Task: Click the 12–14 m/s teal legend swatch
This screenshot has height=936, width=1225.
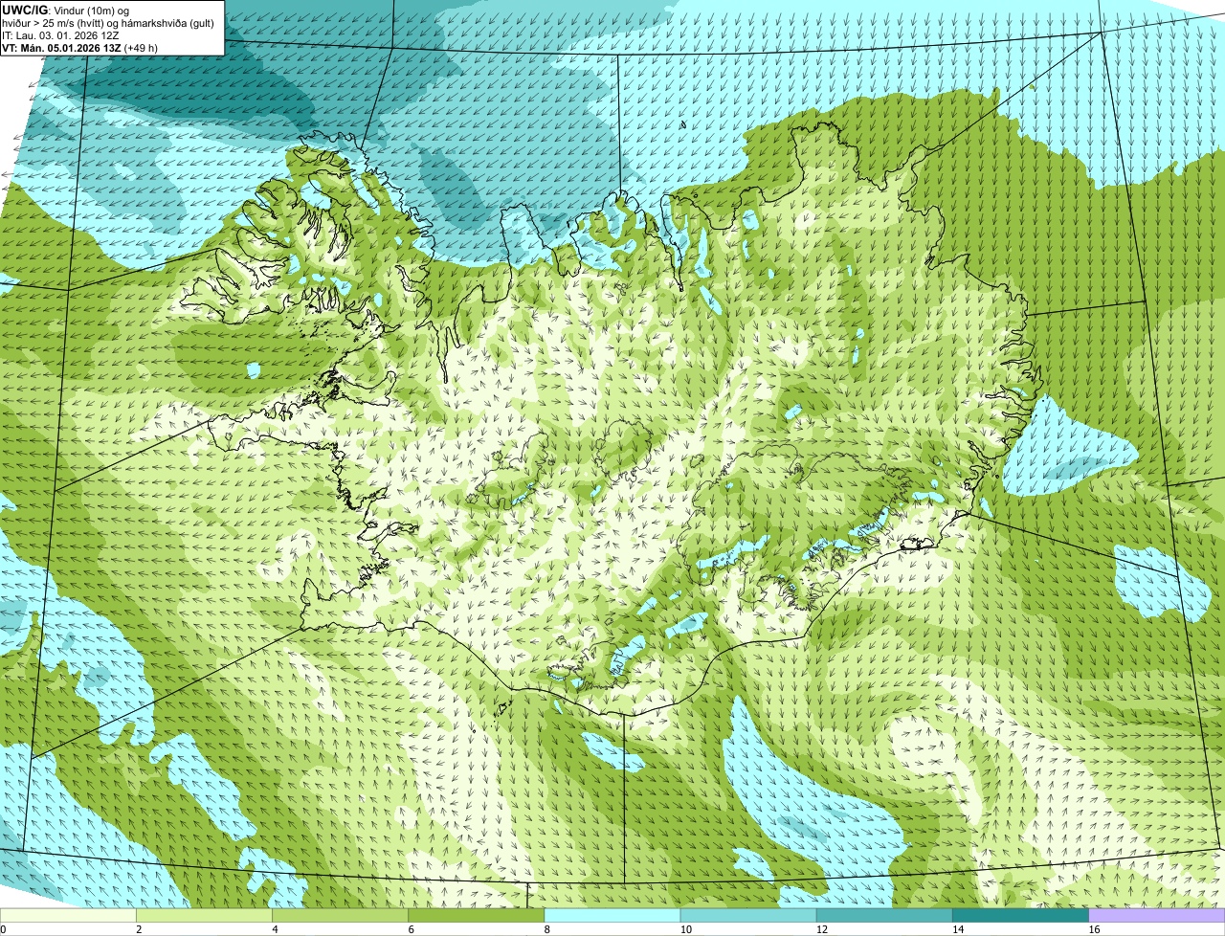Action: [x=884, y=916]
